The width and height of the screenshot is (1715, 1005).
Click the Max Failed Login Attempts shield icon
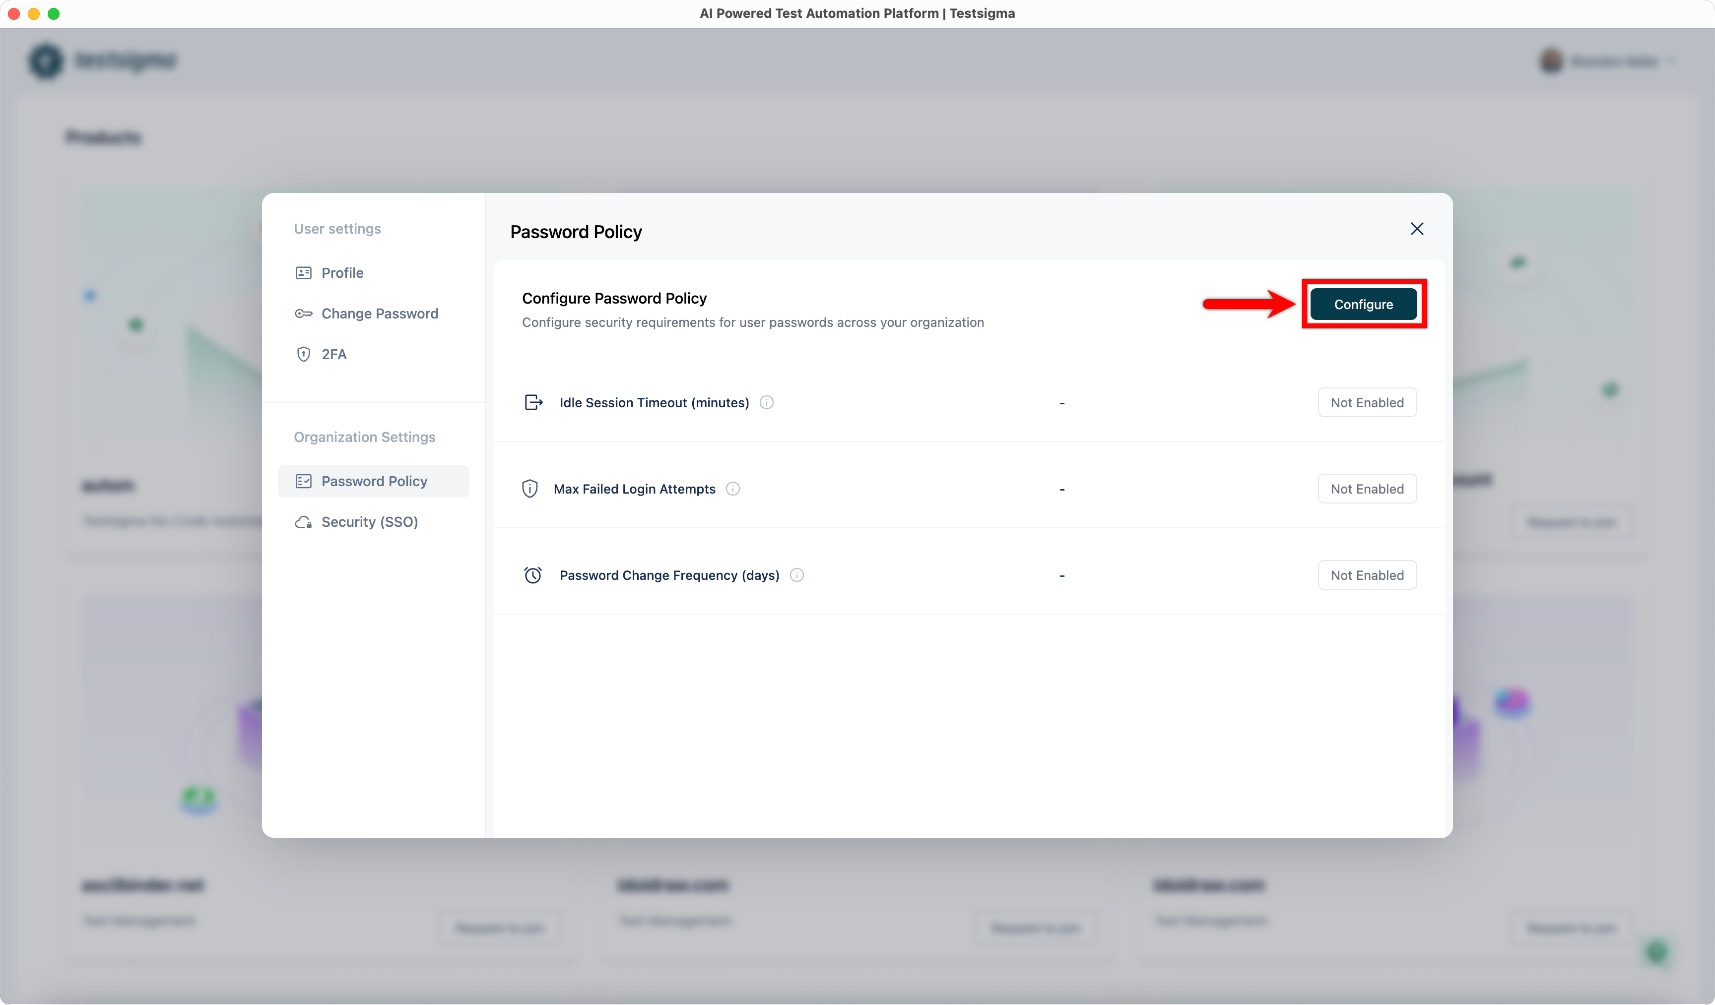pos(529,489)
